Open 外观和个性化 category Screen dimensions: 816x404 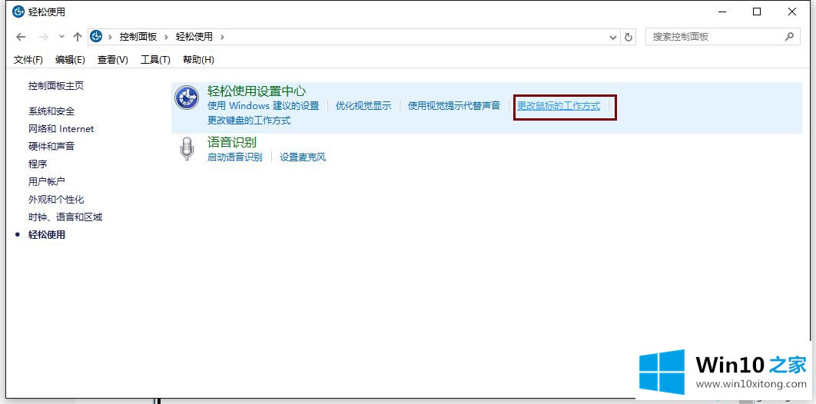(56, 200)
